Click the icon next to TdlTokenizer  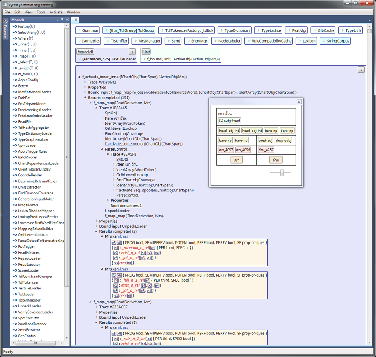pyautogui.click(x=15, y=282)
